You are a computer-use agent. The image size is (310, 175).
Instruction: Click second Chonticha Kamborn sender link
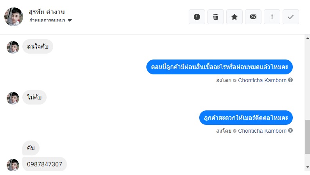point(262,131)
